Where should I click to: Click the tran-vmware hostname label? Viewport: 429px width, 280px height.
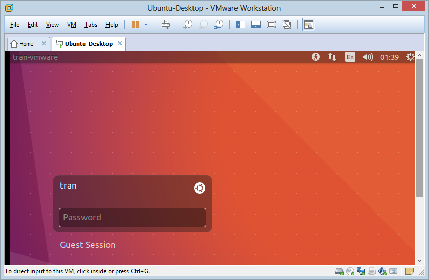point(35,57)
